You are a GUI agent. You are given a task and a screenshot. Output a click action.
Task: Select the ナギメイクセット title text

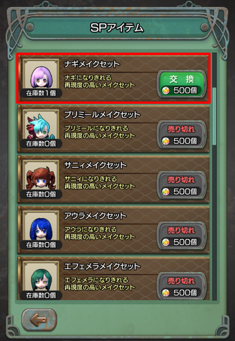(92, 64)
